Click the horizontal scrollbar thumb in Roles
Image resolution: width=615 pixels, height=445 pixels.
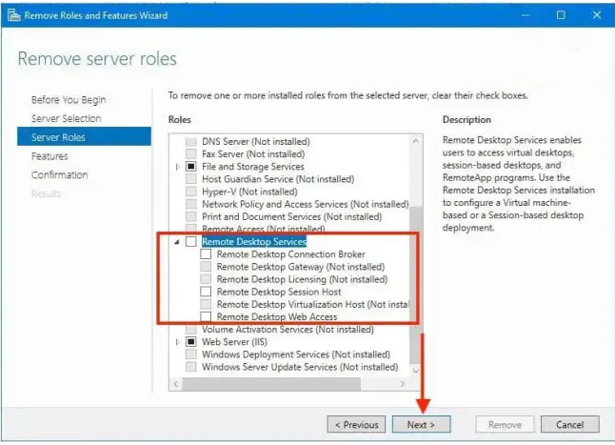(271, 384)
